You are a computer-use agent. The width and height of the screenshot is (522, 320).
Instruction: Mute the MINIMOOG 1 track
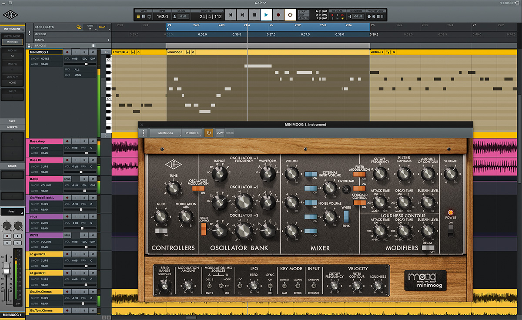(92, 52)
